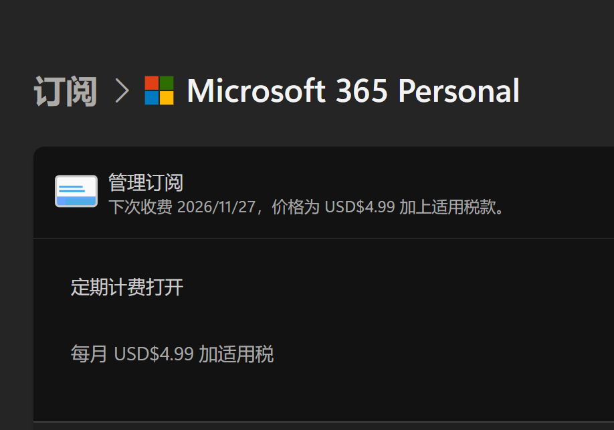614x430 pixels.
Task: Click the word Personal in the title
Action: click(458, 90)
